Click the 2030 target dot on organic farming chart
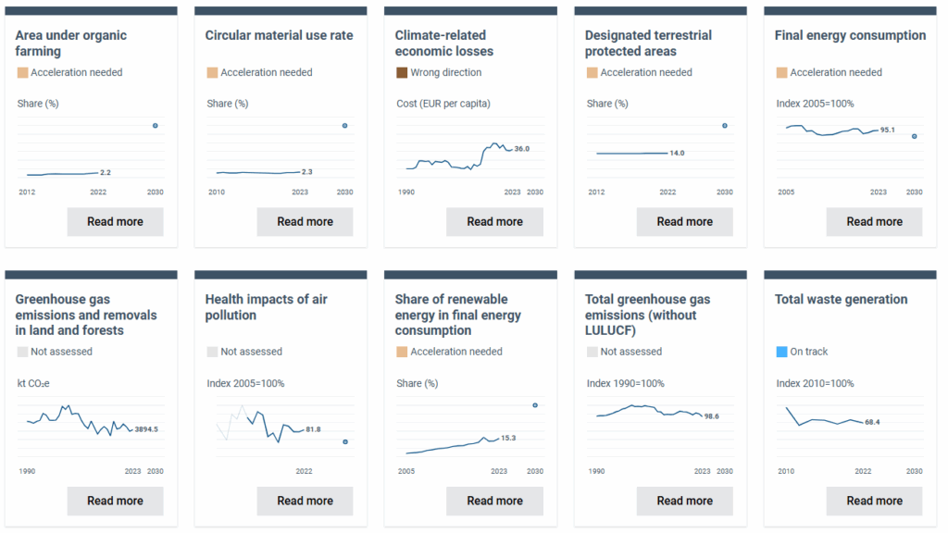 pyautogui.click(x=155, y=125)
